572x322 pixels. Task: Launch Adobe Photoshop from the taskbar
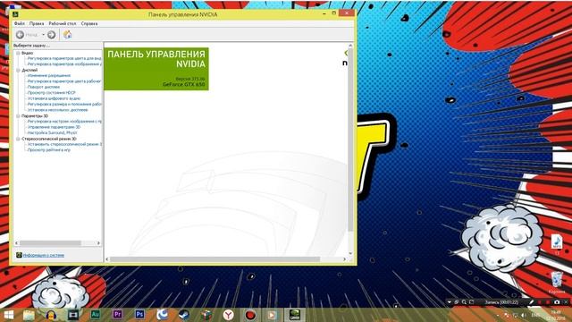point(139,314)
